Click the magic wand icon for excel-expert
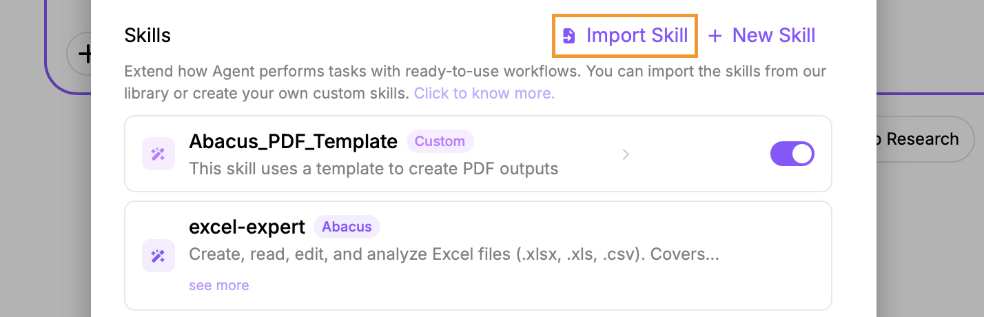The height and width of the screenshot is (317, 984). (158, 256)
